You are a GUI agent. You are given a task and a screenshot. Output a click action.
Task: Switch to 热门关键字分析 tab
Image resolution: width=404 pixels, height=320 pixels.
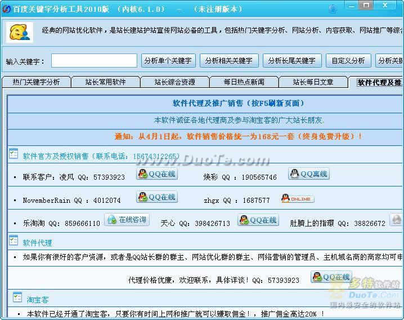[x=37, y=82]
